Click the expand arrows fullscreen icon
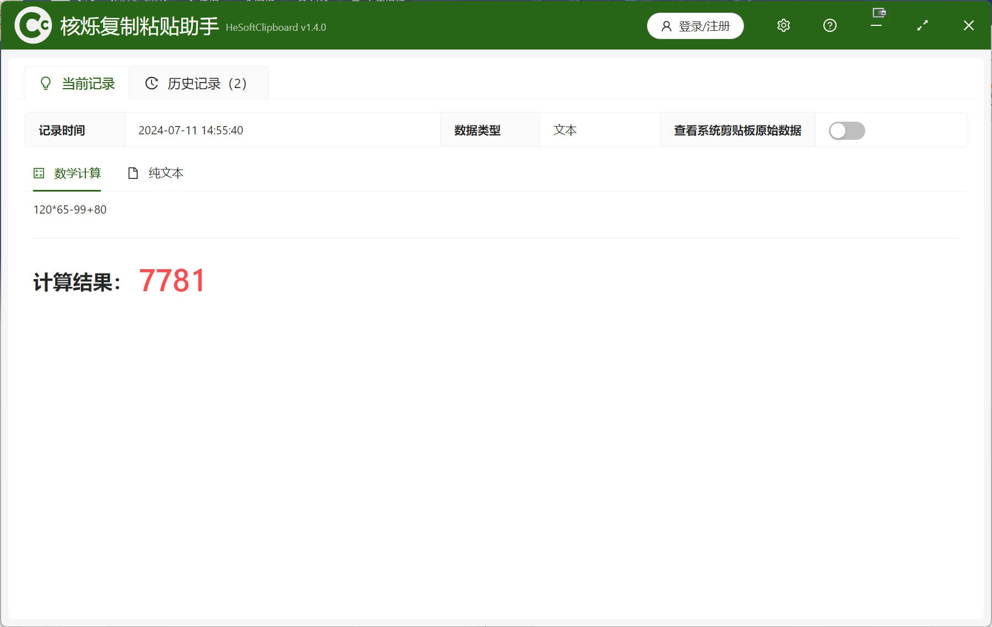Image resolution: width=992 pixels, height=627 pixels. (x=922, y=26)
